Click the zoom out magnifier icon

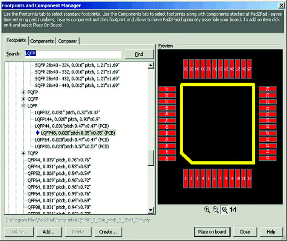coord(216,210)
